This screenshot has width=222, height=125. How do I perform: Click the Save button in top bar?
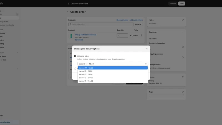pyautogui.click(x=181, y=4)
